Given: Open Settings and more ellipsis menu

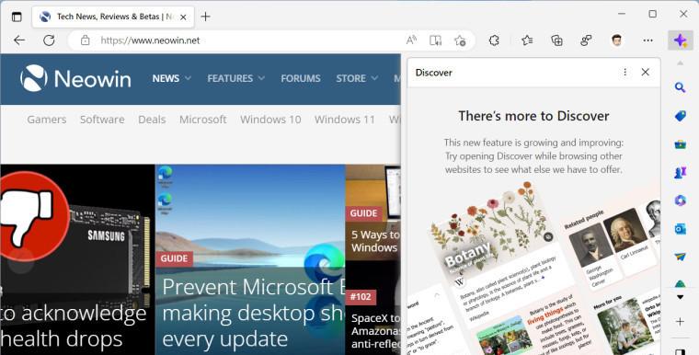Looking at the screenshot, I should click(647, 40).
